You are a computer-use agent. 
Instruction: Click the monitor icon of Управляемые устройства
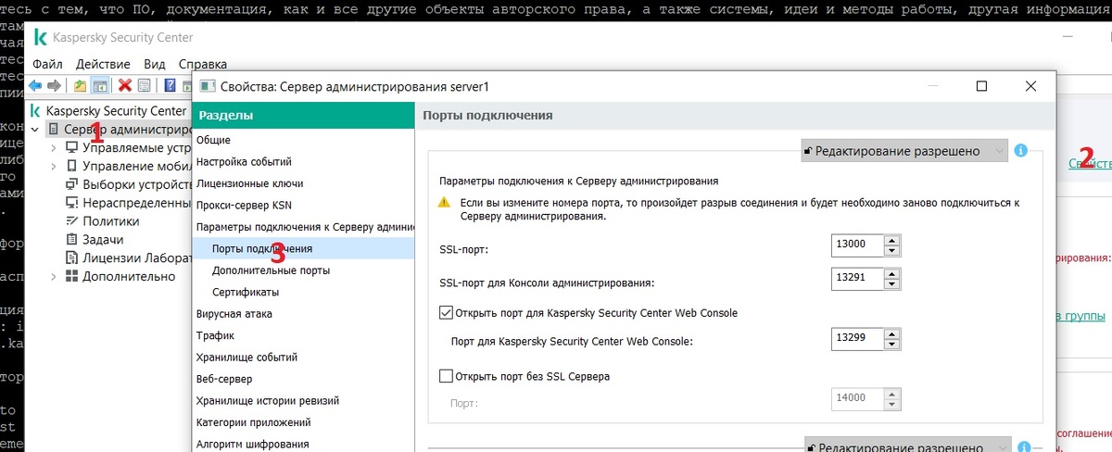pyautogui.click(x=71, y=147)
